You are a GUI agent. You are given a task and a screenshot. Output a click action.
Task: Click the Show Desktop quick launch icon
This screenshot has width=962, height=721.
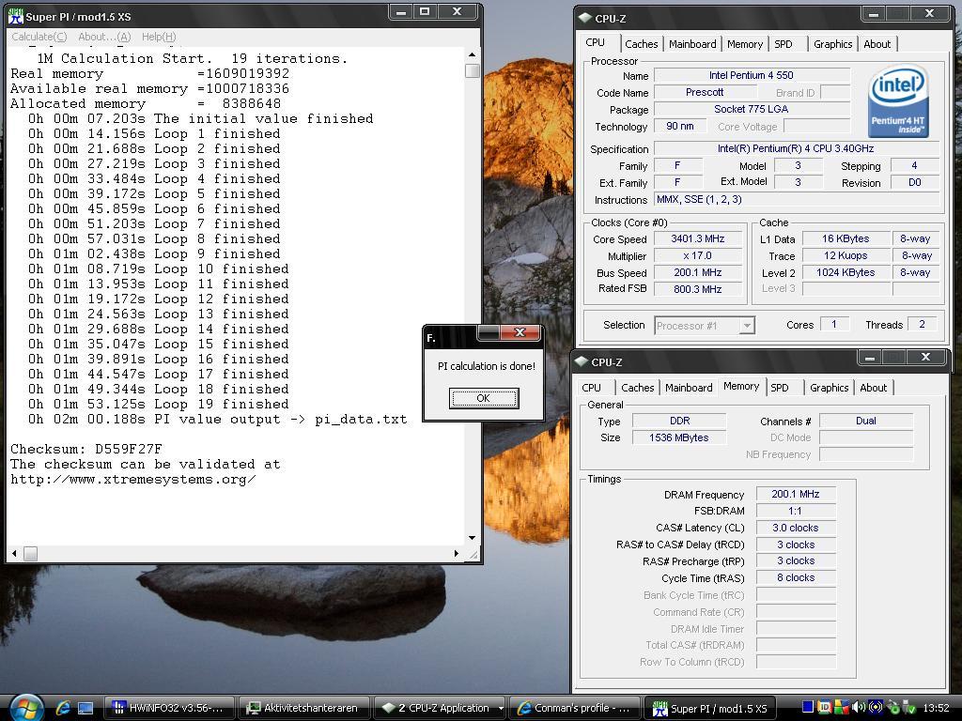coord(85,708)
